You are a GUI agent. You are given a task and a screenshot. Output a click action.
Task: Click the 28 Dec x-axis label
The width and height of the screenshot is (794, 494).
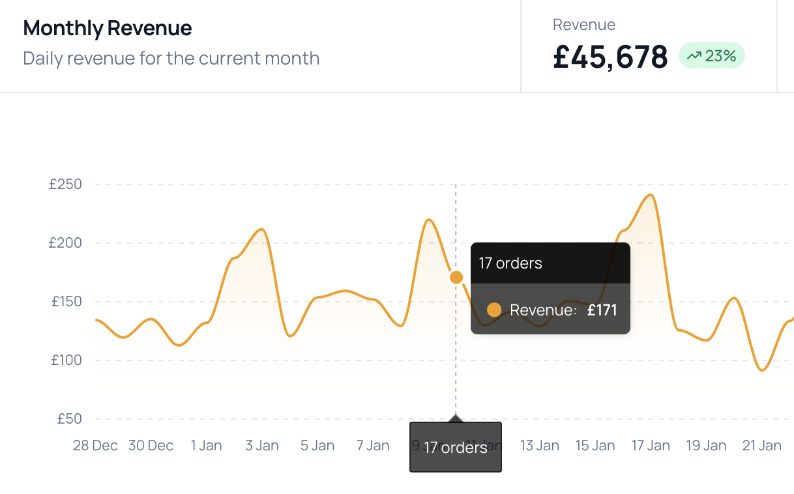pyautogui.click(x=95, y=446)
